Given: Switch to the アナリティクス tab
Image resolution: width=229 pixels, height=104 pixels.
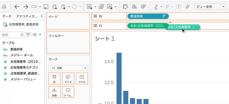Looking at the screenshot, I should click(x=27, y=16).
